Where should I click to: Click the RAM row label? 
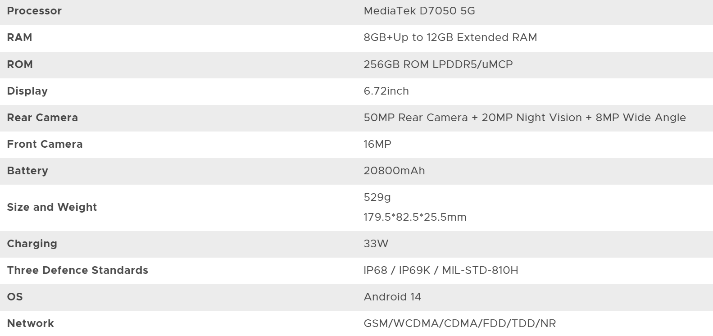click(x=19, y=37)
